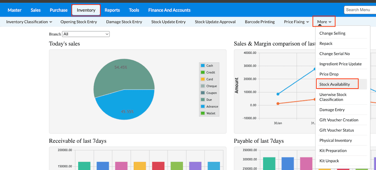The height and width of the screenshot is (170, 376).
Task: Select Kit Preparation menu entry
Action: tap(333, 150)
